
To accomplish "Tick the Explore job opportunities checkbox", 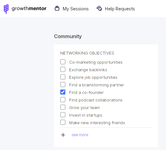I will pos(63,77).
